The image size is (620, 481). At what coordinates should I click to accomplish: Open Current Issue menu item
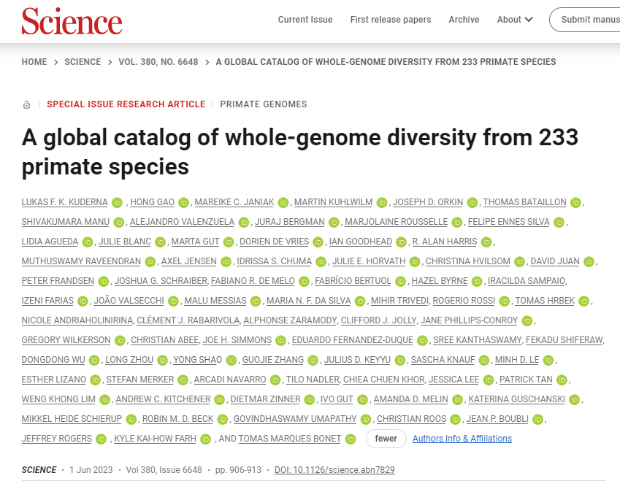point(305,20)
